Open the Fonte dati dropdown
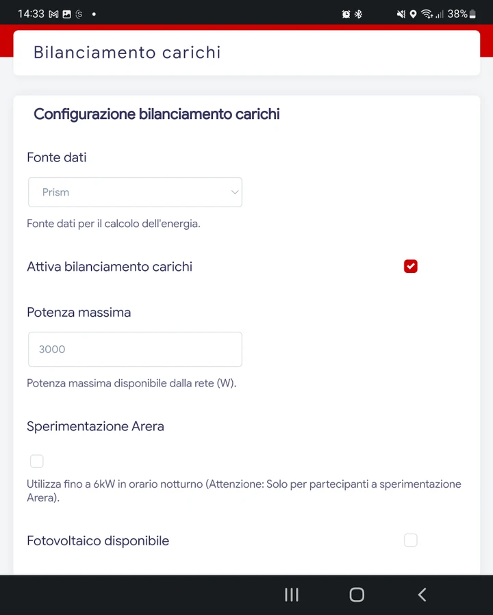Image resolution: width=493 pixels, height=615 pixels. [135, 192]
